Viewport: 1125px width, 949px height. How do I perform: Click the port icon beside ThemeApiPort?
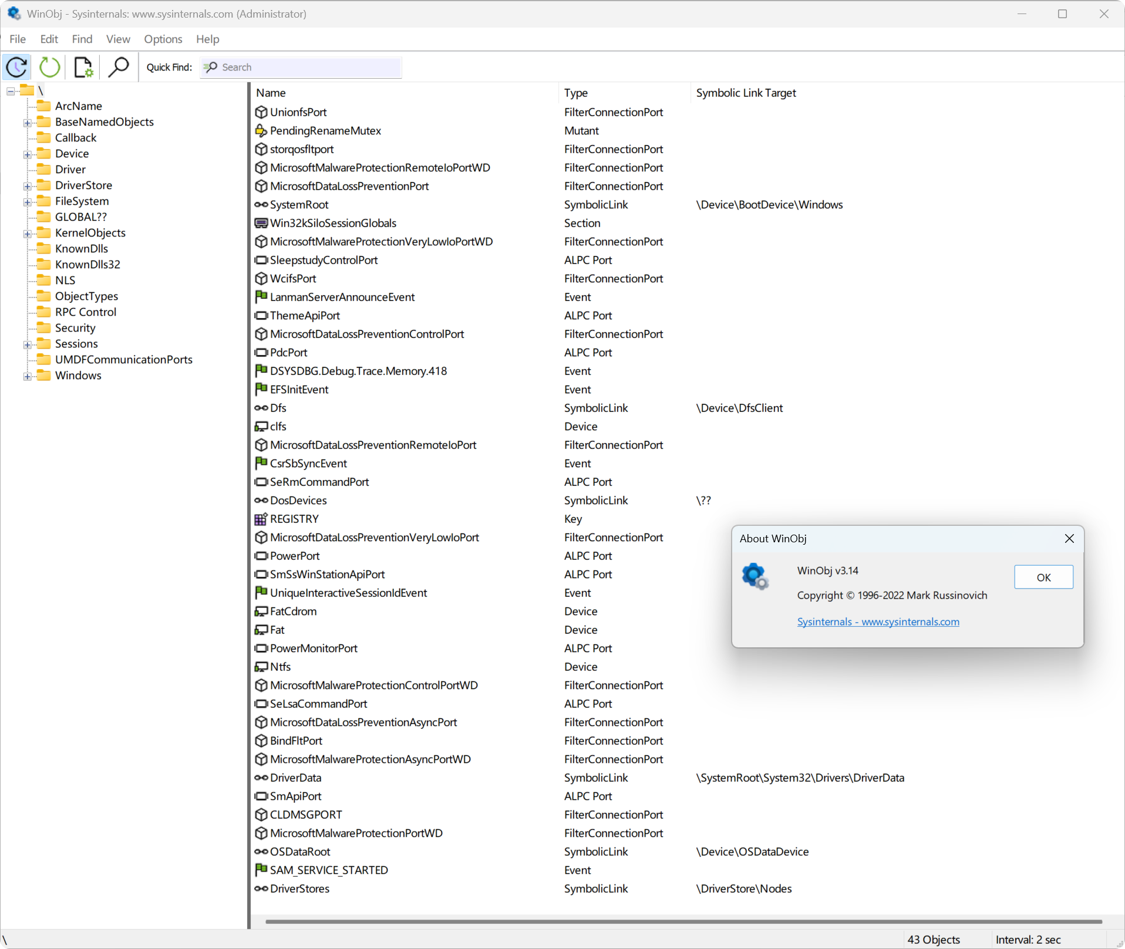pyautogui.click(x=261, y=316)
